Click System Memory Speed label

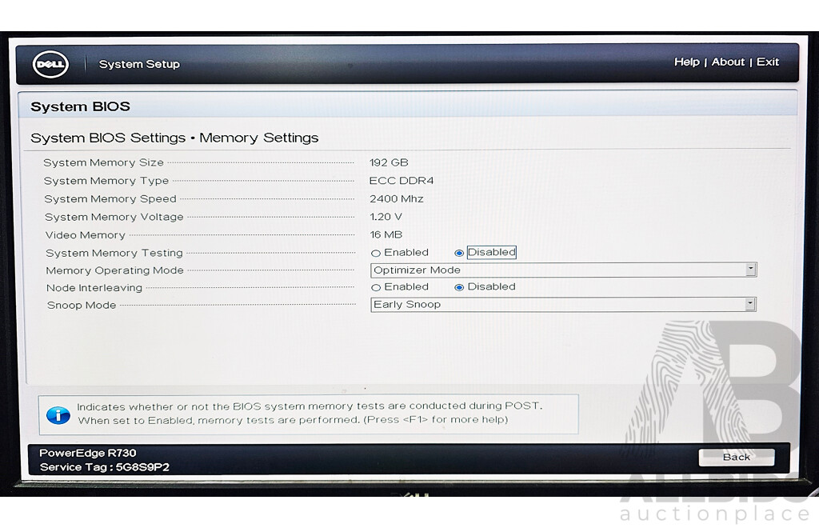click(x=110, y=199)
